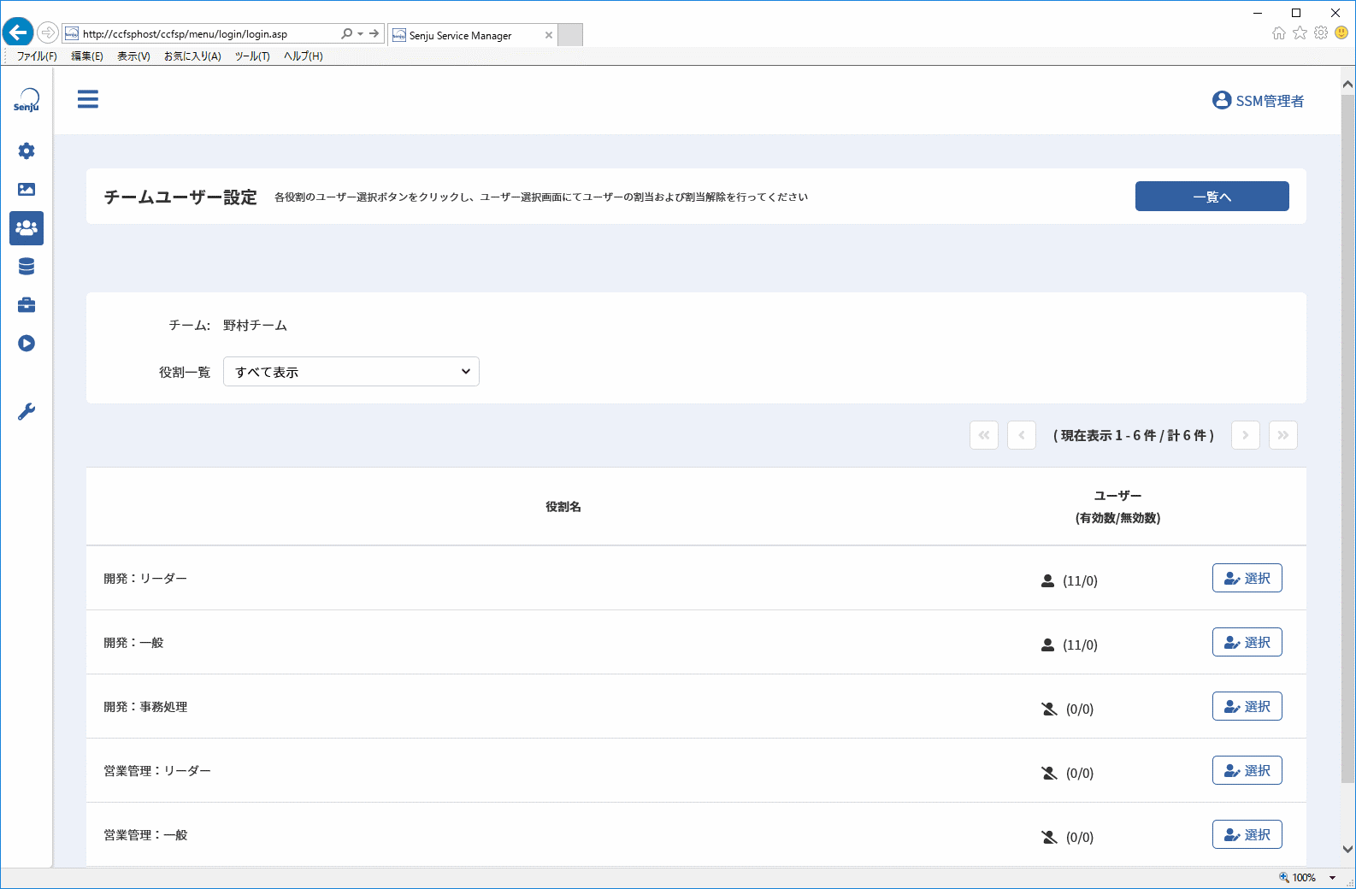Open the image panel sidebar icon
This screenshot has height=889, width=1356.
pos(27,189)
